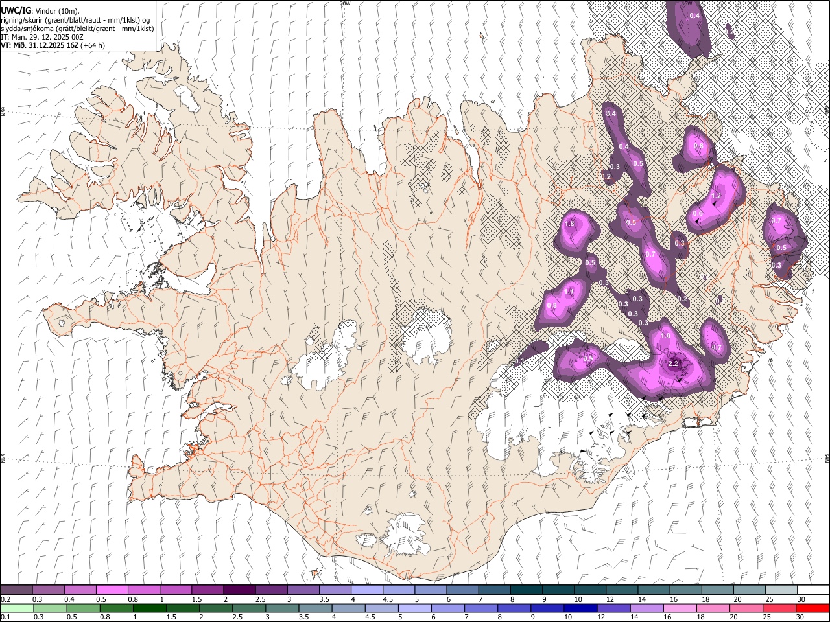Click the white swatch above the snow scale's 30
The height and width of the screenshot is (622, 830).
click(x=813, y=590)
